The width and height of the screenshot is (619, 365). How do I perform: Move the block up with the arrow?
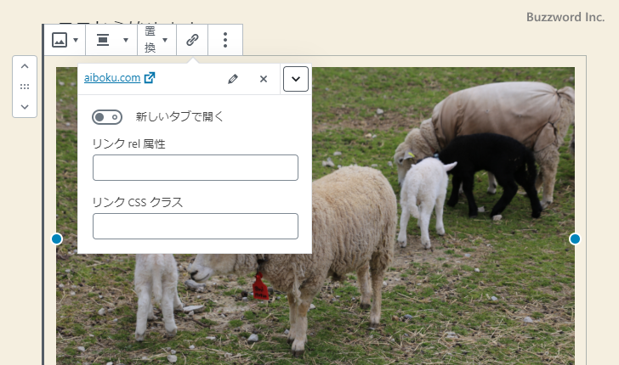tap(25, 66)
